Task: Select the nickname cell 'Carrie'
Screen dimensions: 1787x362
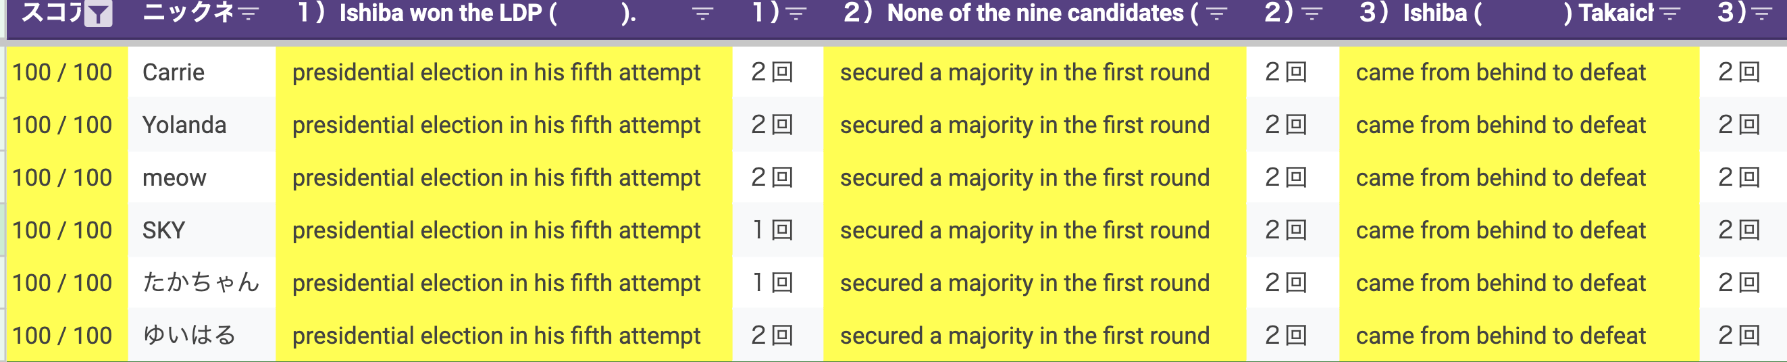Action: 174,72
